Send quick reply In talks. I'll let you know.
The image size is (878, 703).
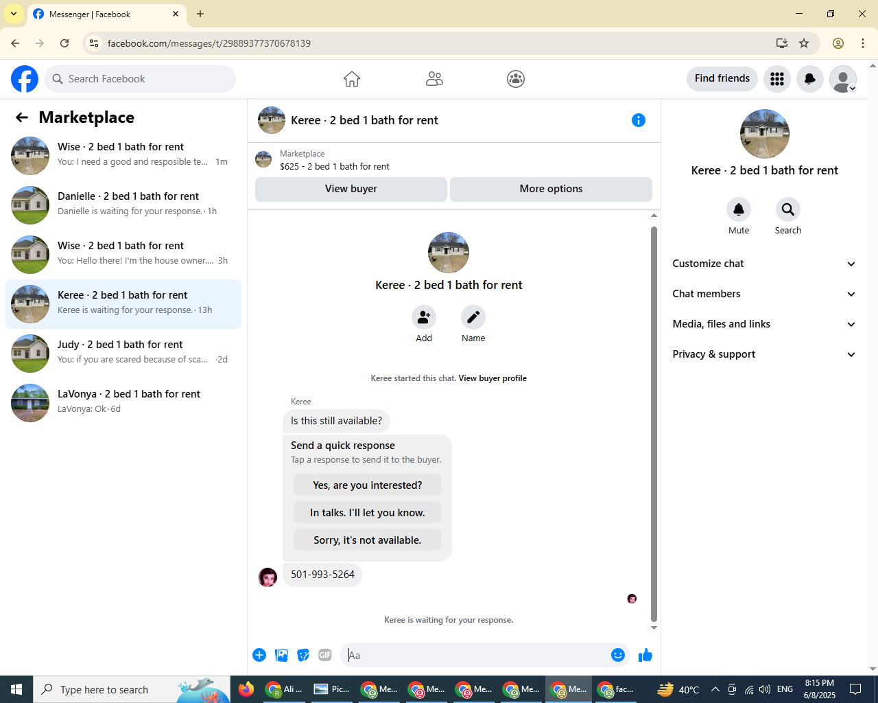(367, 512)
